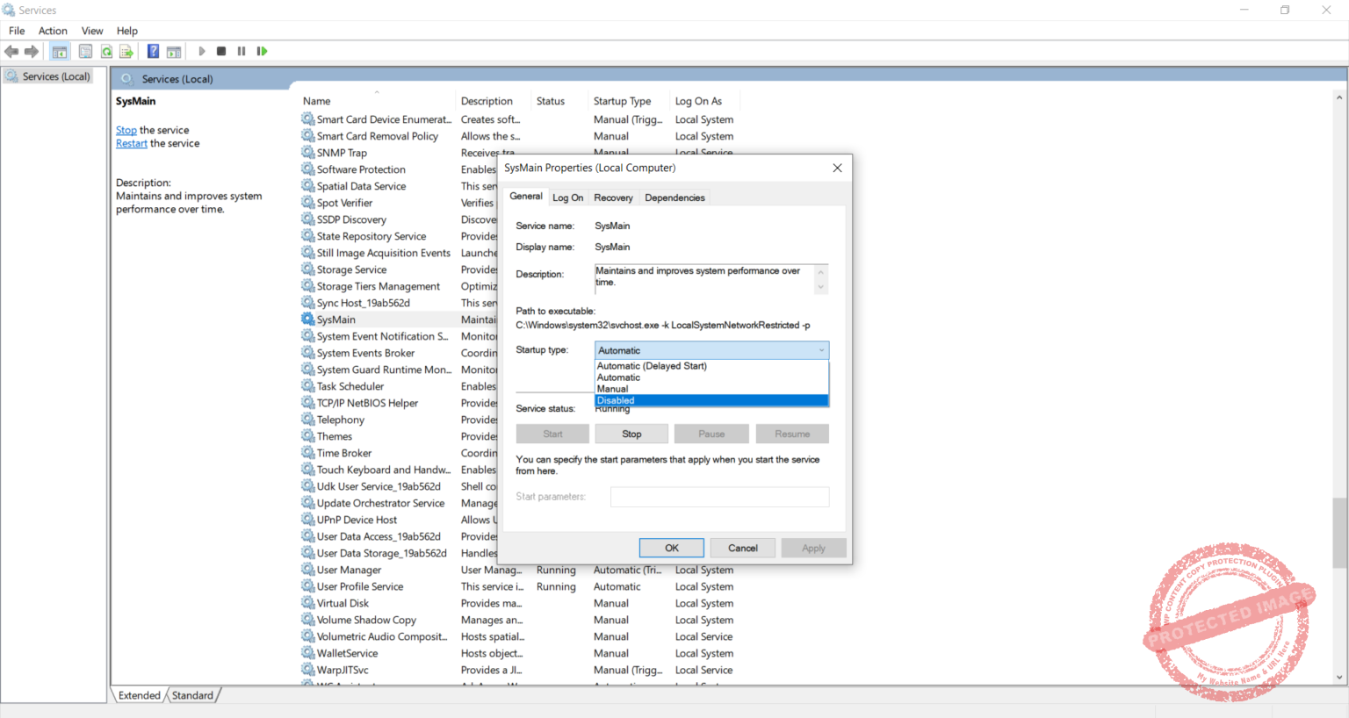The width and height of the screenshot is (1349, 718).
Task: Click the Export List icon
Action: pyautogui.click(x=126, y=50)
